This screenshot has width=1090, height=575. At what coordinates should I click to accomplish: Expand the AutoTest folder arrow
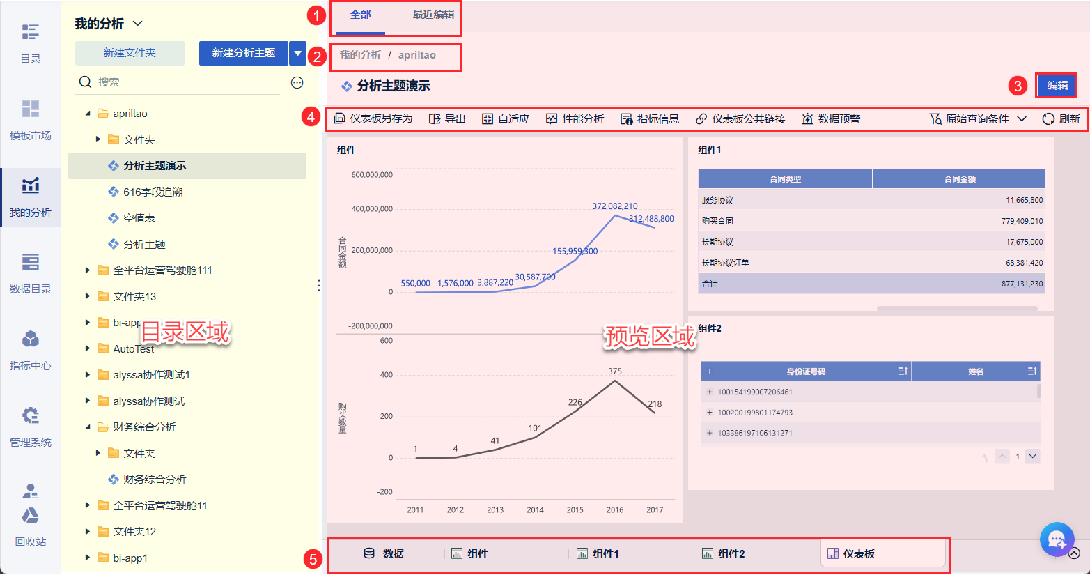pos(88,348)
